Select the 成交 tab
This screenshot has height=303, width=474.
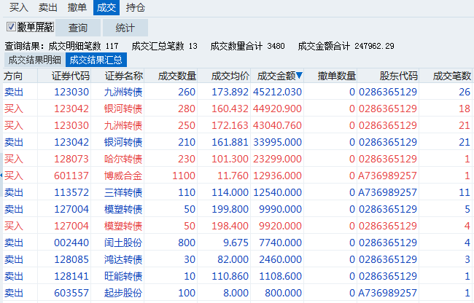(x=106, y=7)
